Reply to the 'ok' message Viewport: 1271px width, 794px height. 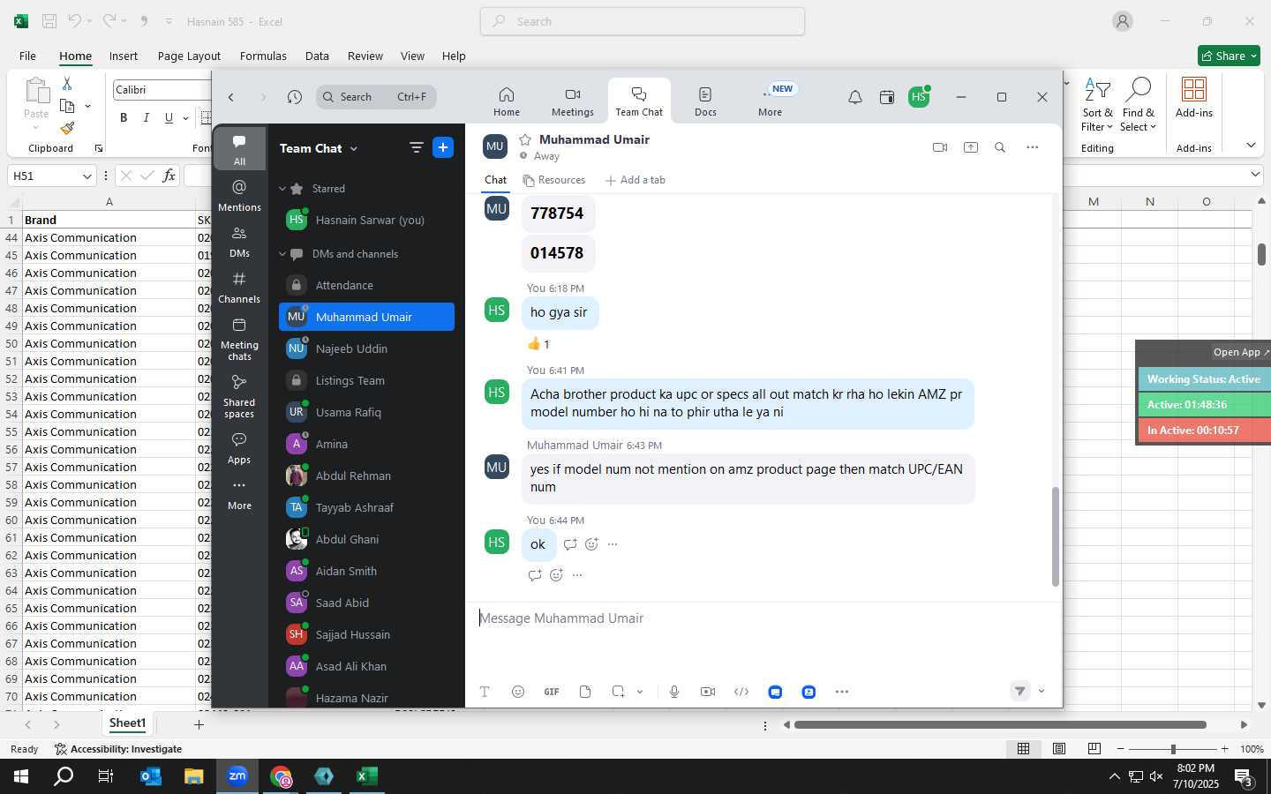click(x=570, y=544)
